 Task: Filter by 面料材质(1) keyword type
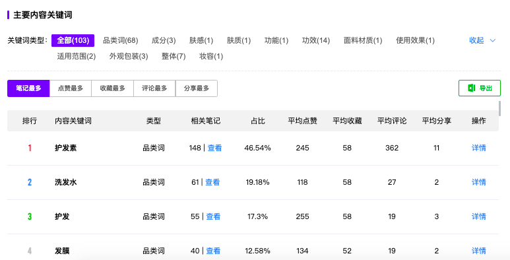click(x=363, y=40)
